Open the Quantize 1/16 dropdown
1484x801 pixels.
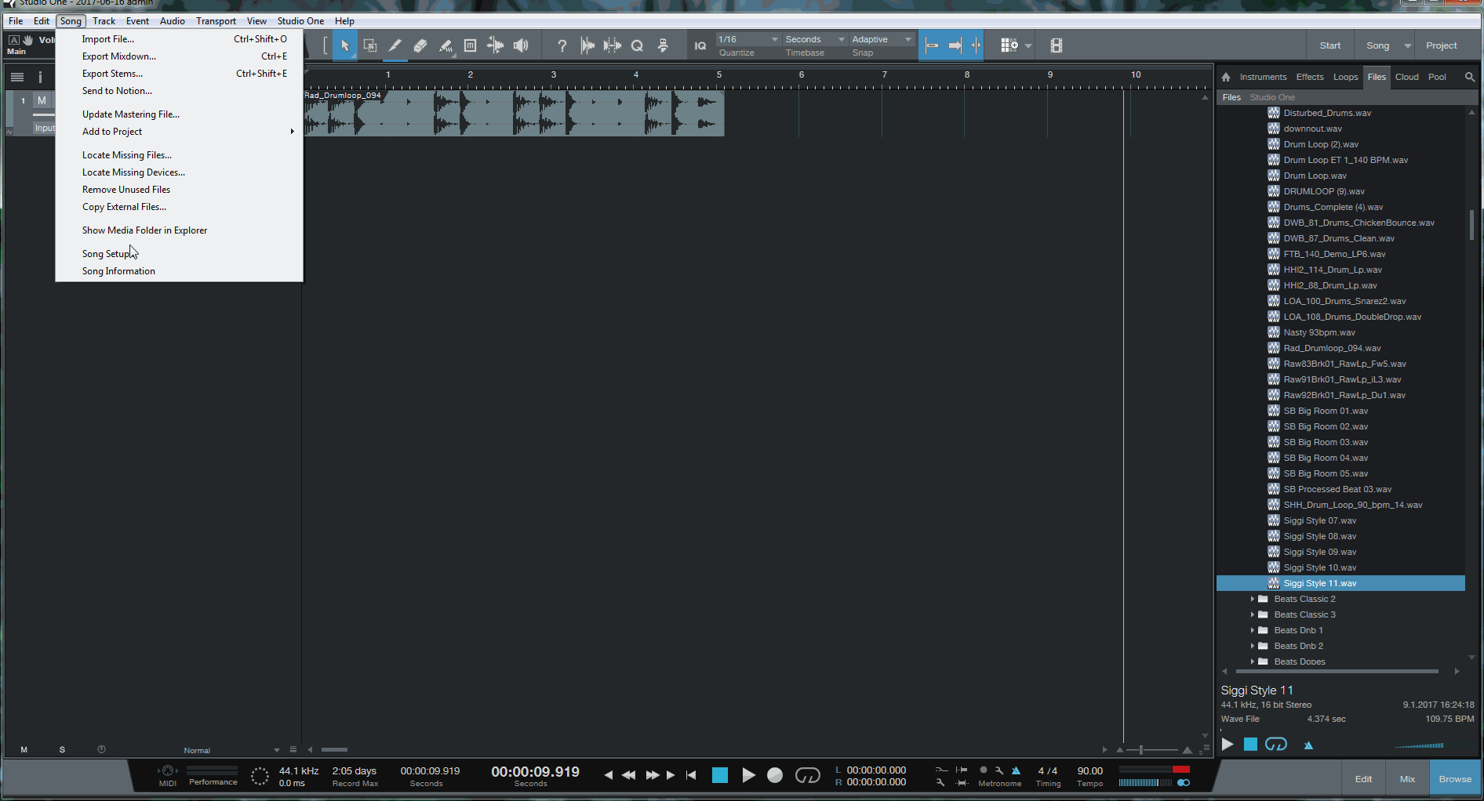click(748, 39)
